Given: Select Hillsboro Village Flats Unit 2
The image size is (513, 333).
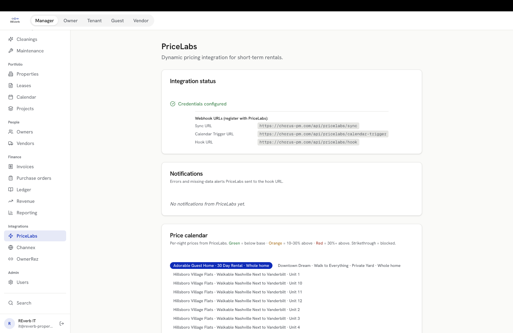Looking at the screenshot, I should pos(236,310).
